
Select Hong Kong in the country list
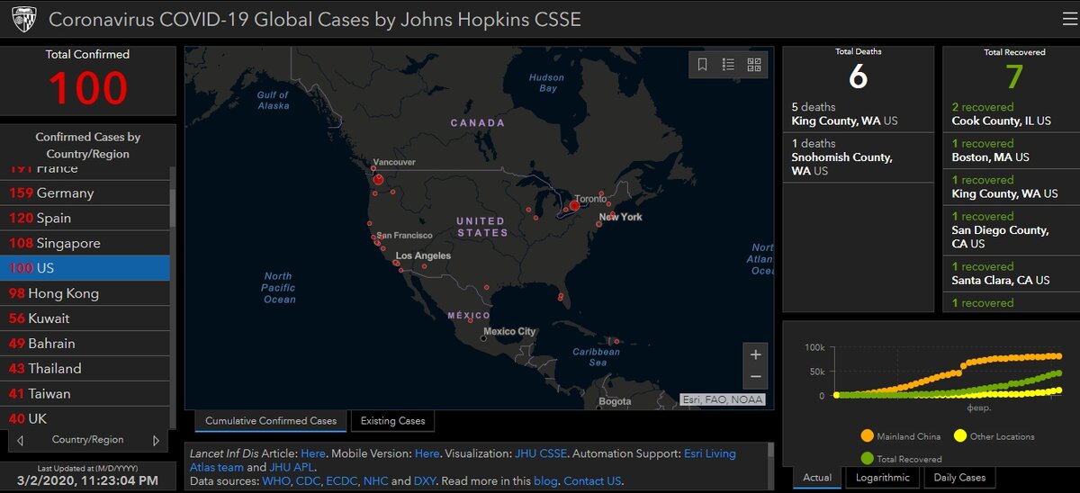coord(85,293)
